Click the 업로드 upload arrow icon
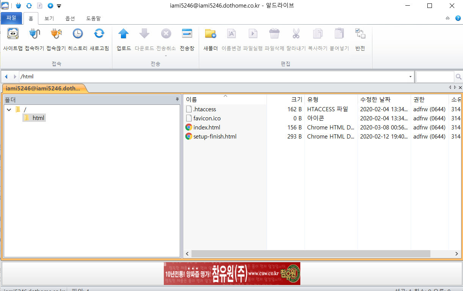The image size is (463, 291). pyautogui.click(x=124, y=34)
